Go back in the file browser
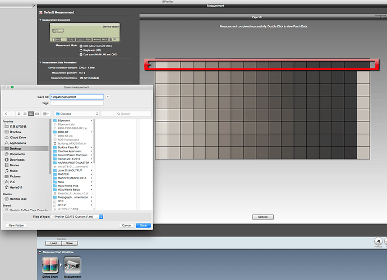Viewport: 387px width, 280px height. click(6, 114)
